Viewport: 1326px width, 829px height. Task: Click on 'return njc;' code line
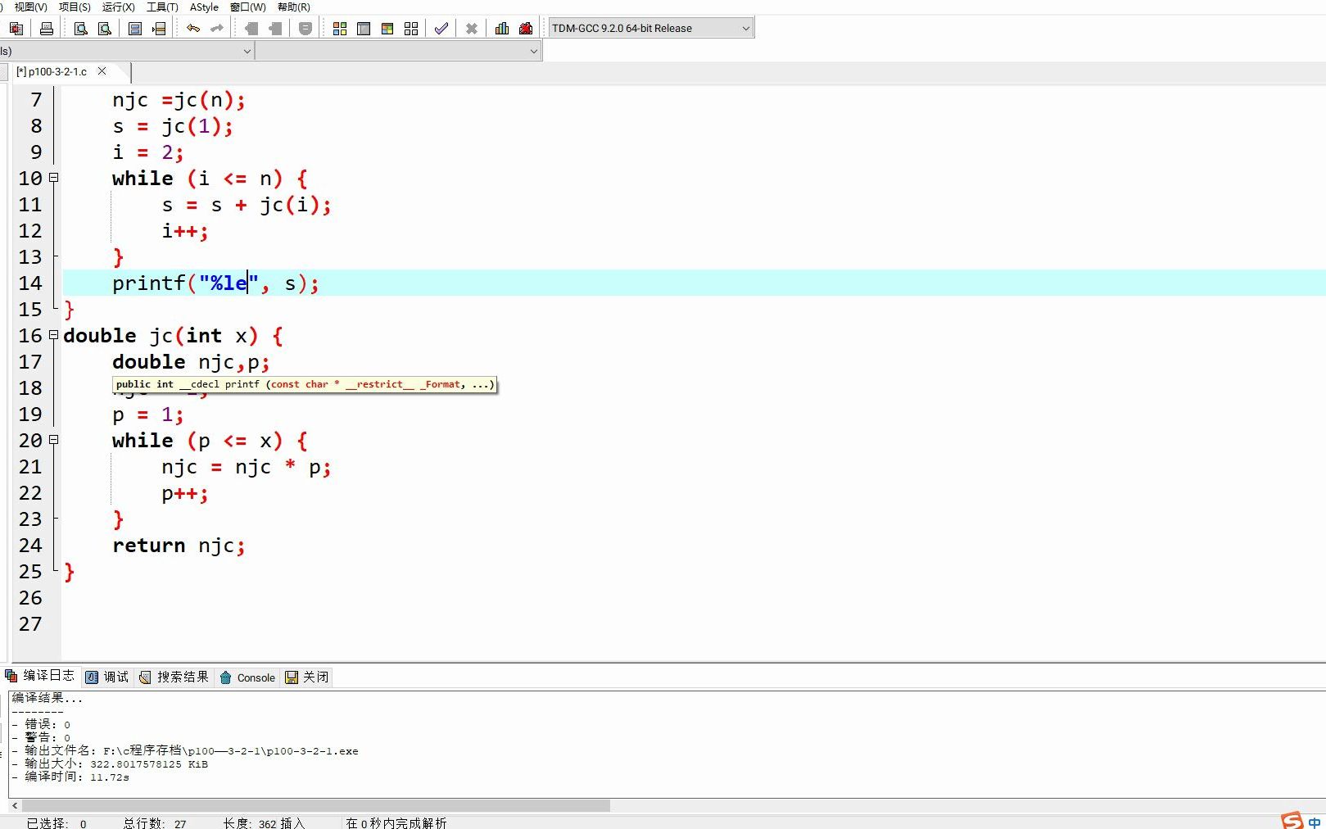point(179,546)
